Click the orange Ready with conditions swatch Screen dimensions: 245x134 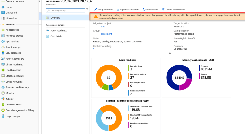129,76
